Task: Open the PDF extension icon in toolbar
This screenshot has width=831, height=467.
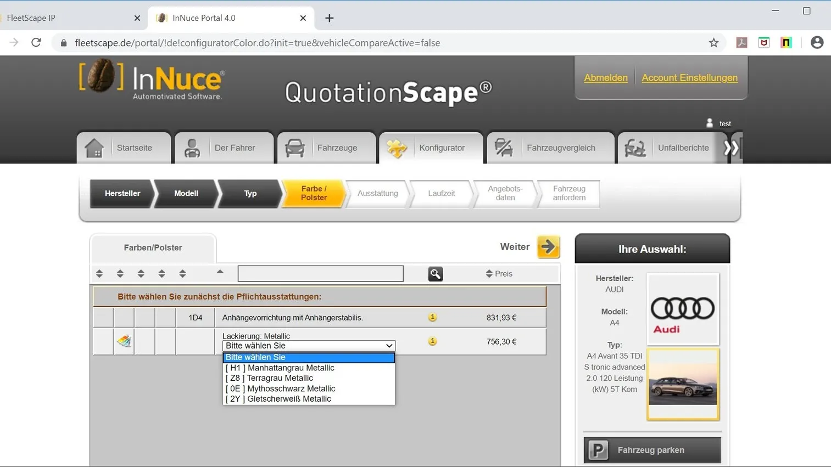Action: [741, 43]
